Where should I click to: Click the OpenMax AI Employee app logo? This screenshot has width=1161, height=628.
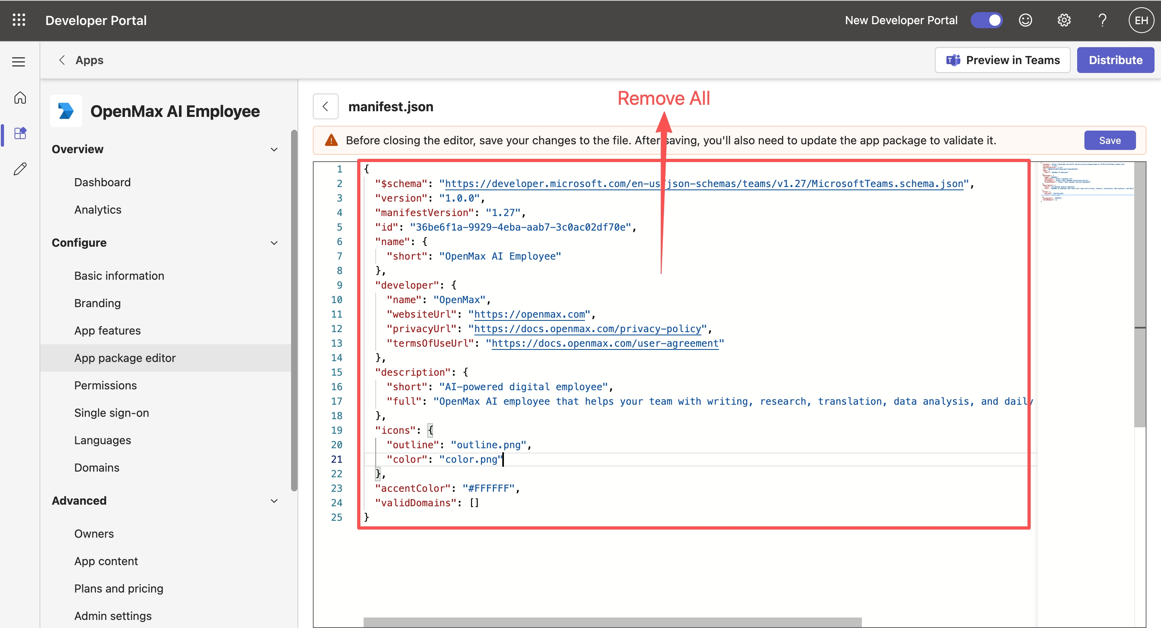(66, 111)
